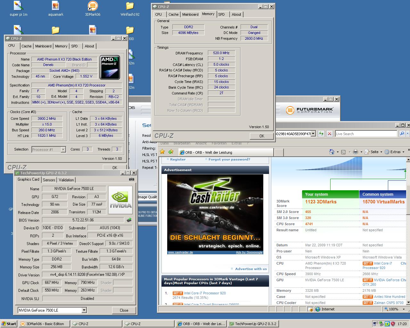Image resolution: width=410 pixels, height=328 pixels.
Task: Click the empty new tab button in browser
Action: click(x=279, y=152)
